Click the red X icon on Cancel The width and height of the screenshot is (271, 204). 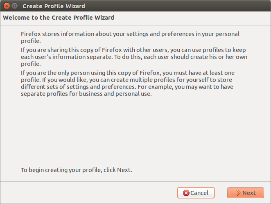tap(186, 193)
